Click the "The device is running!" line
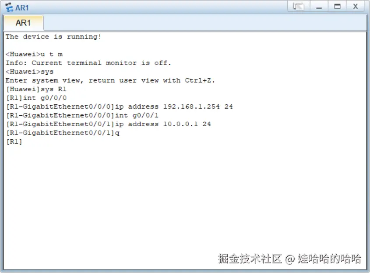The height and width of the screenshot is (273, 370). 53,37
